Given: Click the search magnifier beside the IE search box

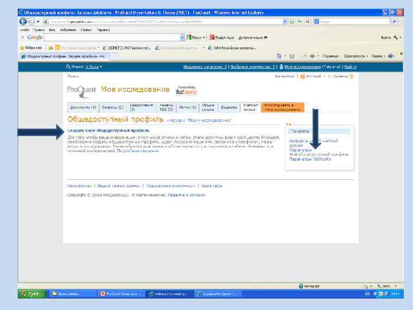Looking at the screenshot, I should [394, 21].
